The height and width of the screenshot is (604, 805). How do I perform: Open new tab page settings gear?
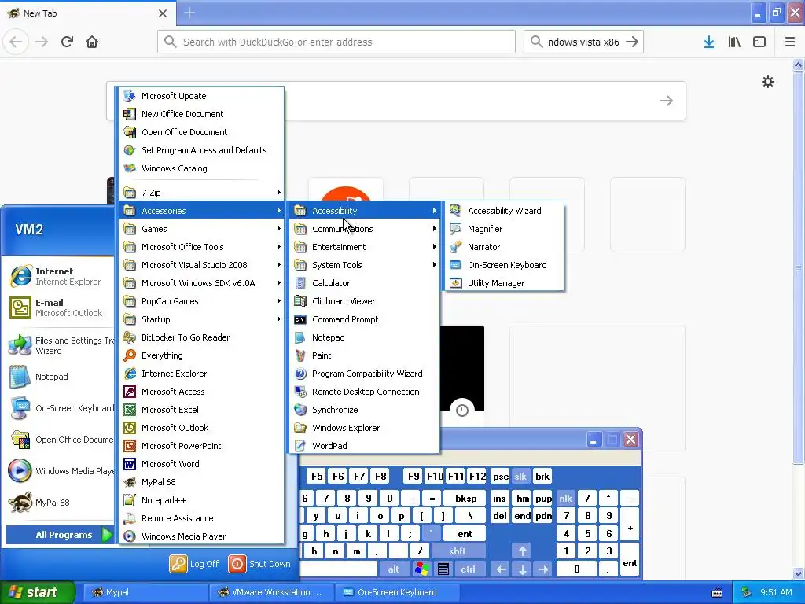[767, 82]
